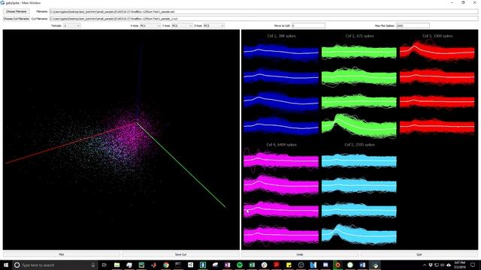
Task: Click the Plot button
Action: 62,254
